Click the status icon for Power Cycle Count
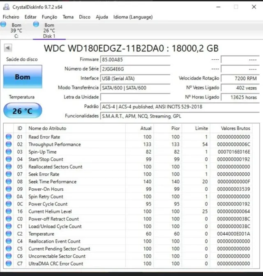This screenshot has height=276, width=263. (x=9, y=204)
